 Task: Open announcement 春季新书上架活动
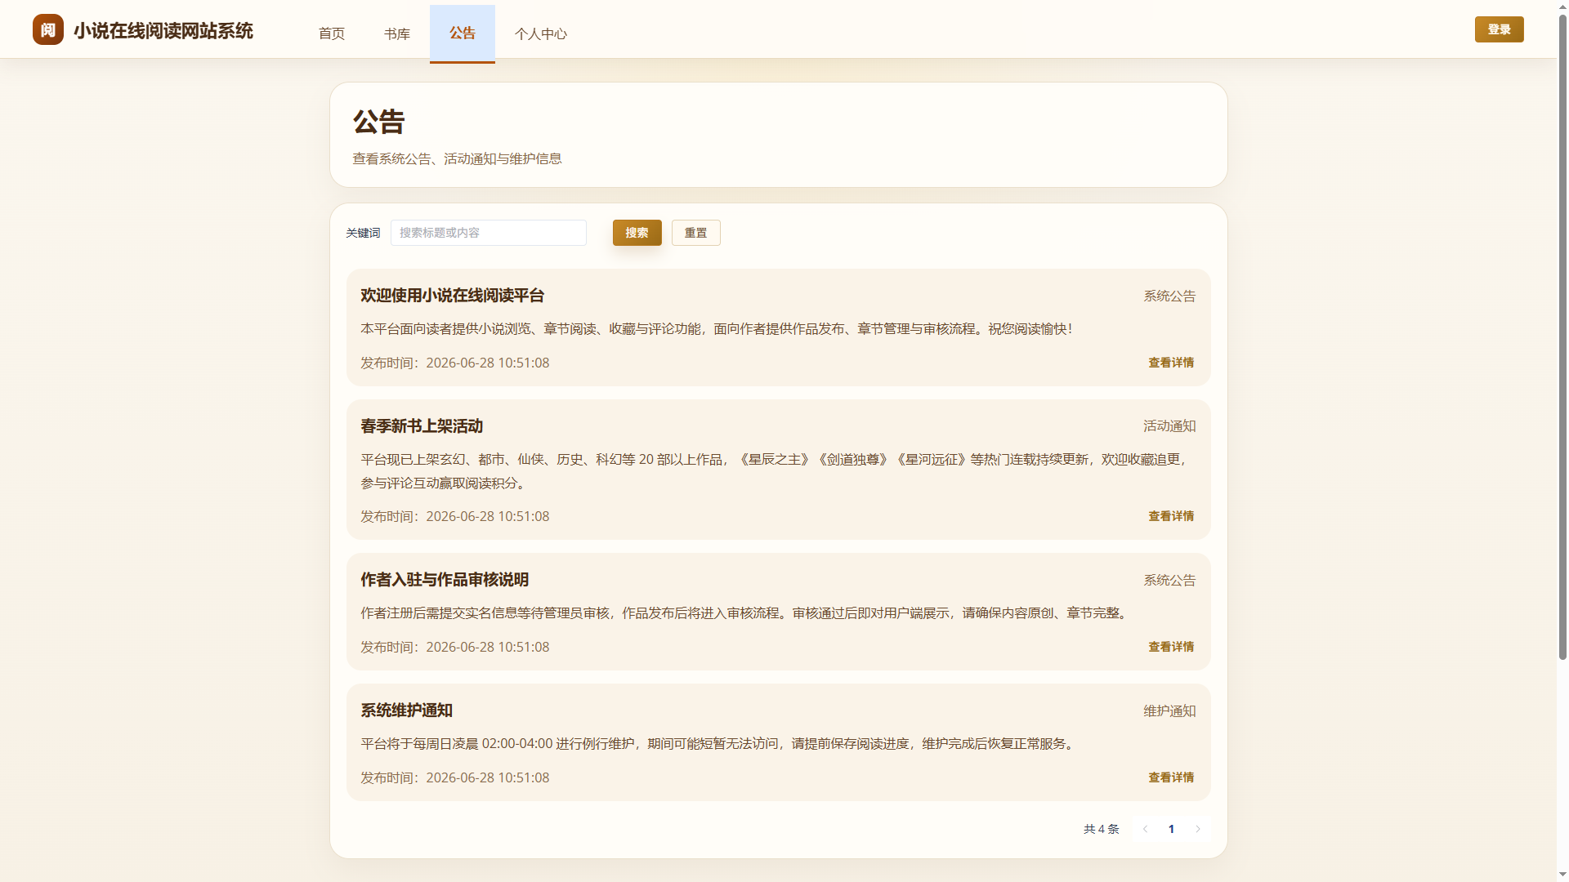[422, 426]
